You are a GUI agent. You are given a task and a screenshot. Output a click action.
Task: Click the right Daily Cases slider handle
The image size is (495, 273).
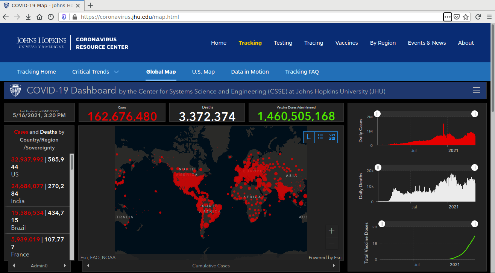tap(475, 114)
